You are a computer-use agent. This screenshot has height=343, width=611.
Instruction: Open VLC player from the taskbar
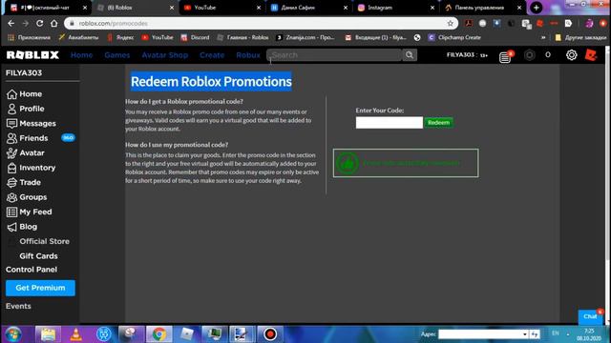tap(76, 334)
